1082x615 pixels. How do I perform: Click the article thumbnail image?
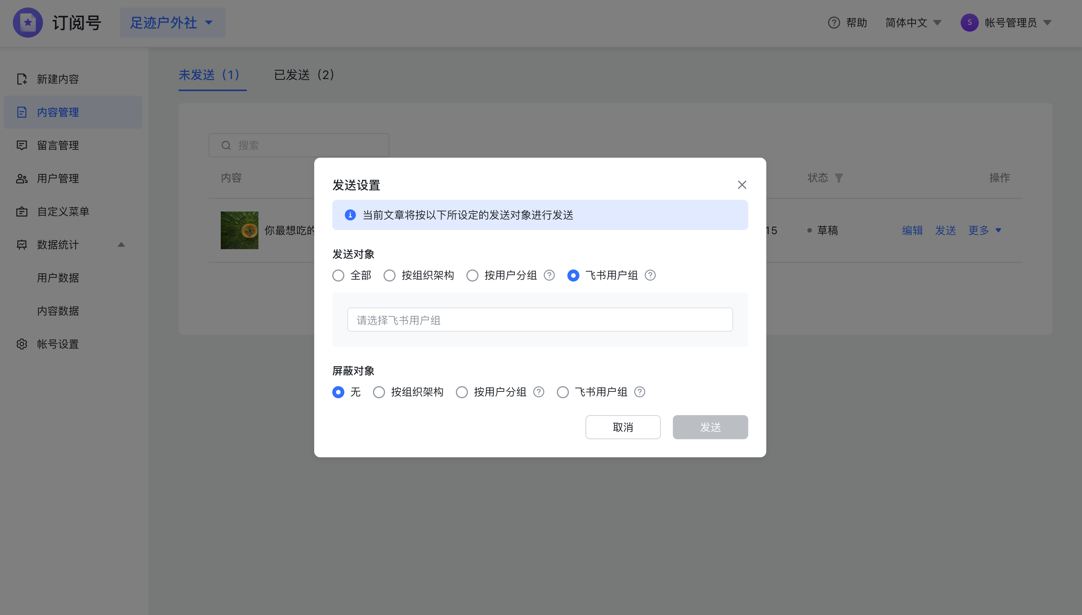(239, 230)
